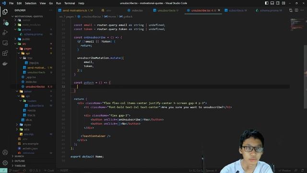Open schema.prisma in file tree

(x=33, y=34)
